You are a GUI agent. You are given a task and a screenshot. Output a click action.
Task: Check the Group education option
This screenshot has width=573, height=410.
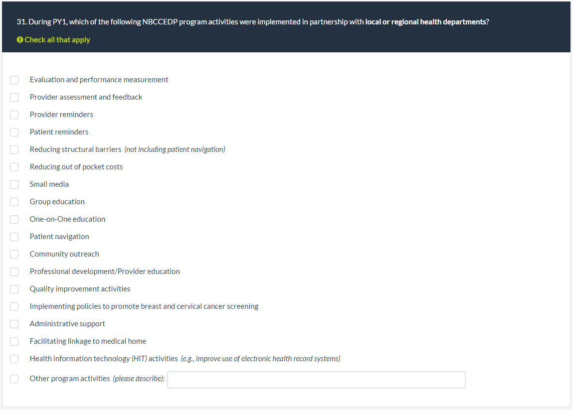(14, 202)
